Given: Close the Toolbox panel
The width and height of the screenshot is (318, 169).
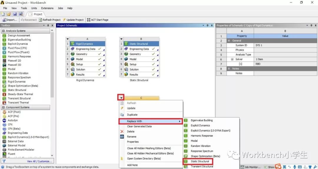Looking at the screenshot, I should tap(52, 25).
